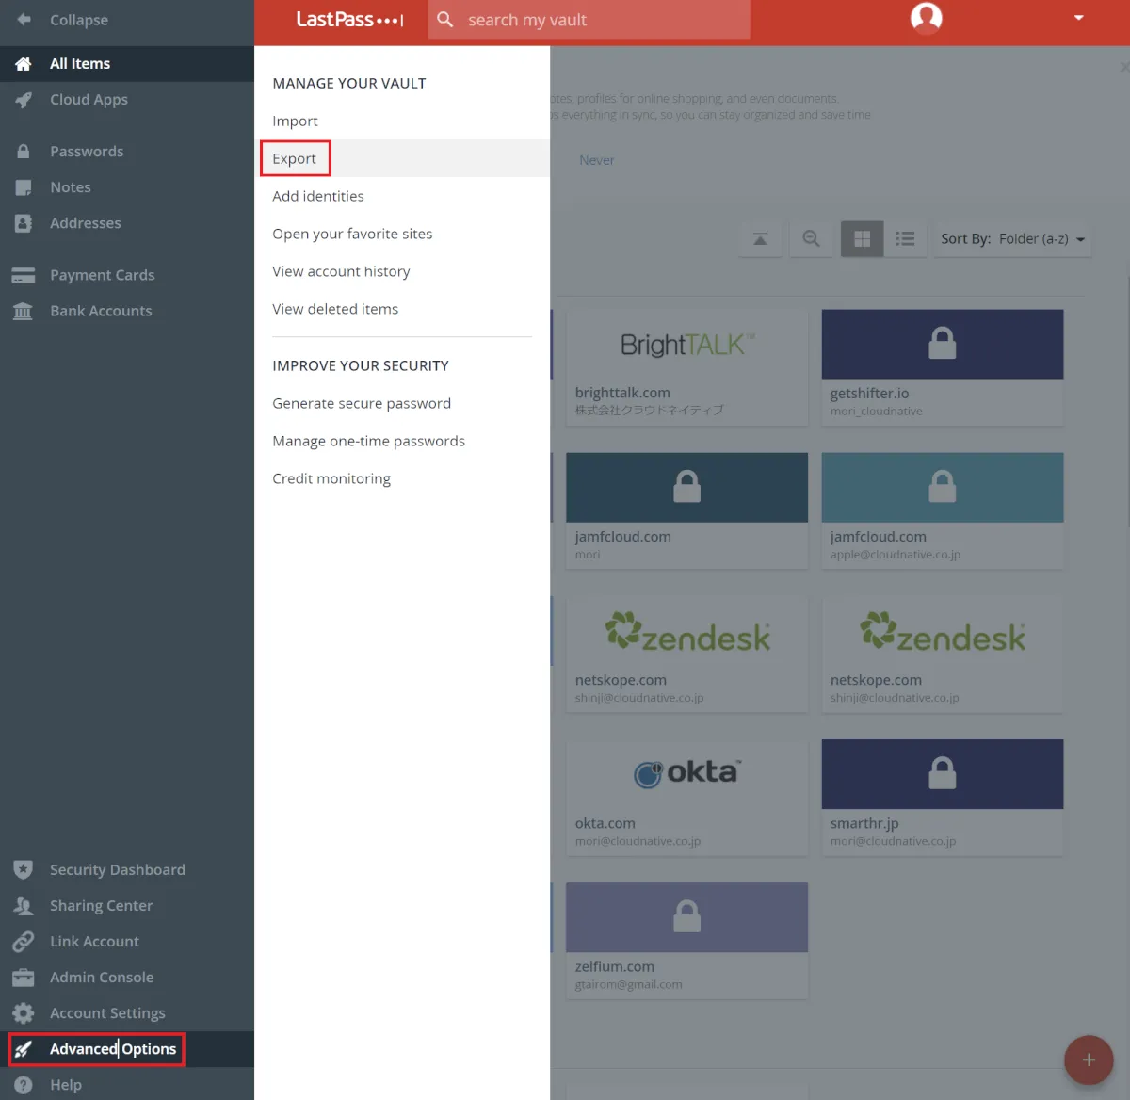Select Credit monitoring option
This screenshot has width=1130, height=1100.
point(331,479)
